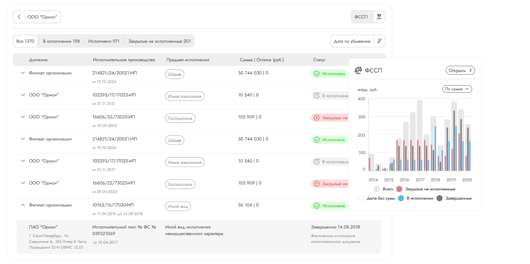
Task: Click the scales icon in ФССП card
Action: pos(358,70)
